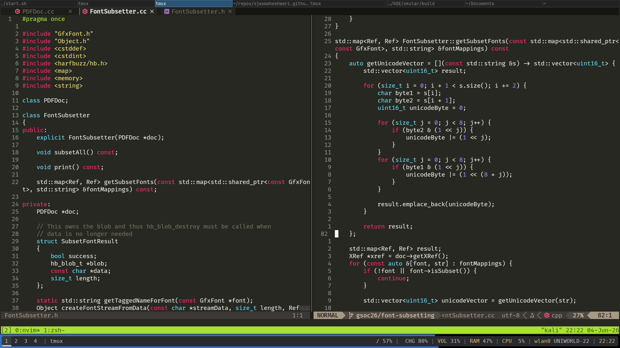Viewport: 620px width, 348px height.
Task: Click the 'uint16_t unicodeByte = 0;' line
Action: [x=422, y=108]
